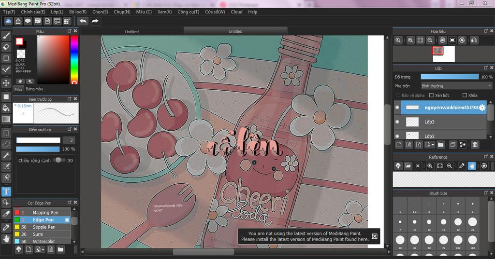Open the Lớp(L) menu
The width and height of the screenshot is (495, 259).
pos(57,12)
